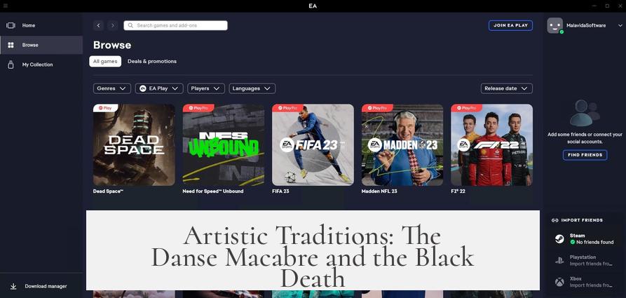Click the Xbox logo icon
This screenshot has height=298, width=626.
point(559,282)
